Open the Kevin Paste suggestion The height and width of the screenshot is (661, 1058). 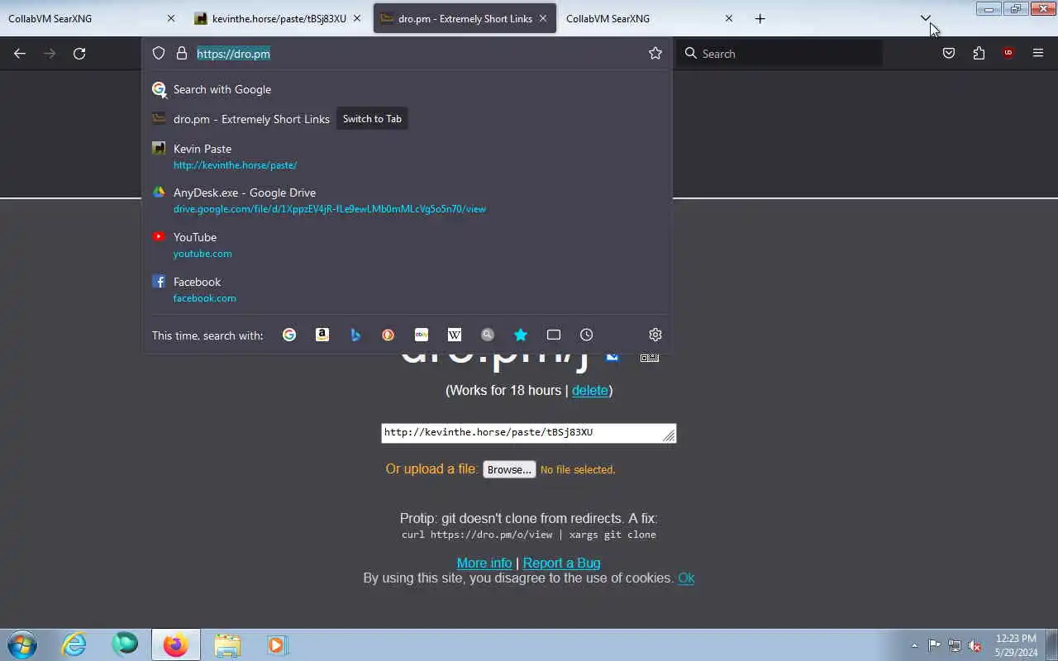407,156
